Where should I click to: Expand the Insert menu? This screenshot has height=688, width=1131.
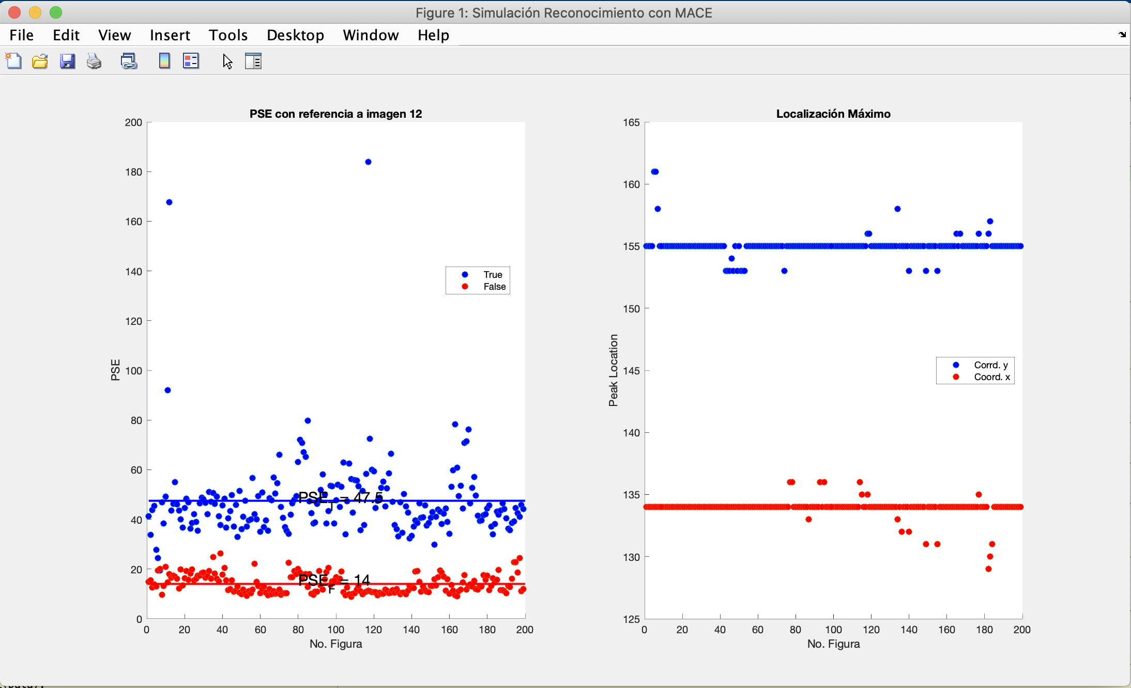170,35
